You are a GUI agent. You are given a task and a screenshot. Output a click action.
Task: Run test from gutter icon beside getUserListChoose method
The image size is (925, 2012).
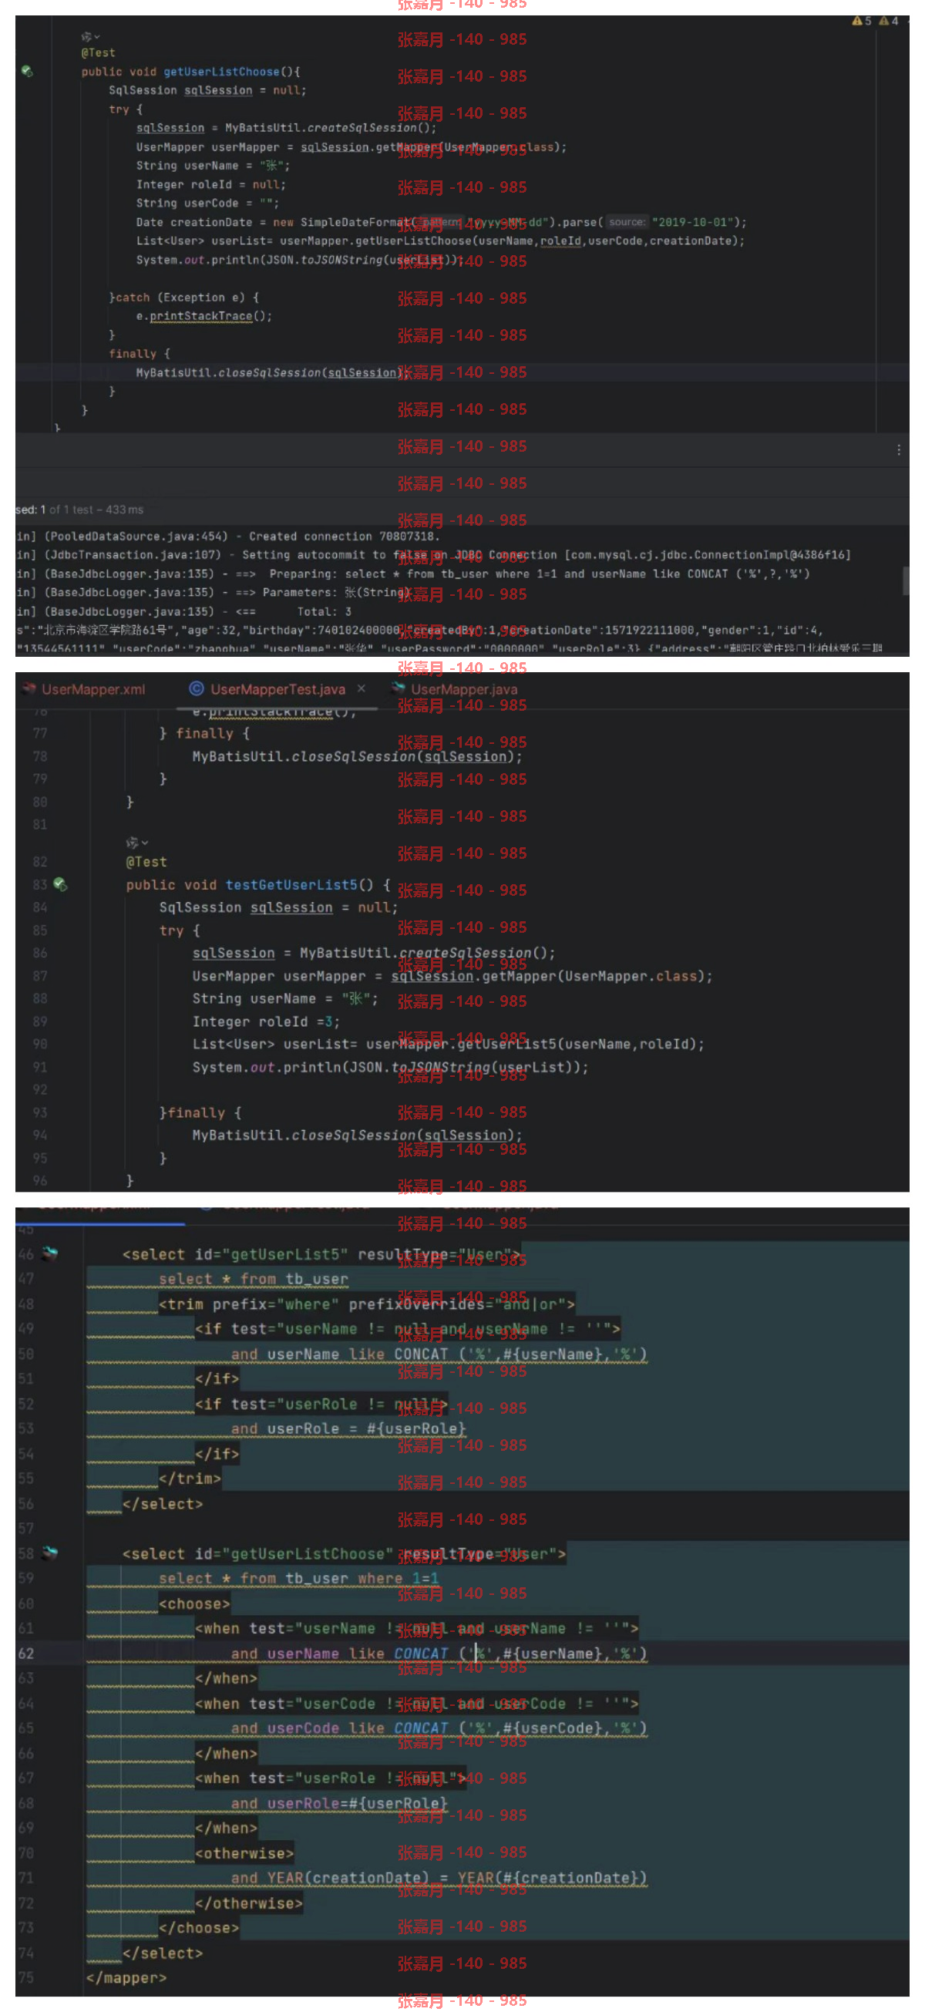click(x=27, y=71)
